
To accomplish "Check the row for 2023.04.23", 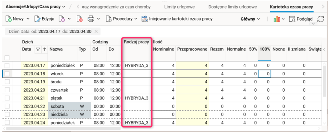I will pos(7,114).
